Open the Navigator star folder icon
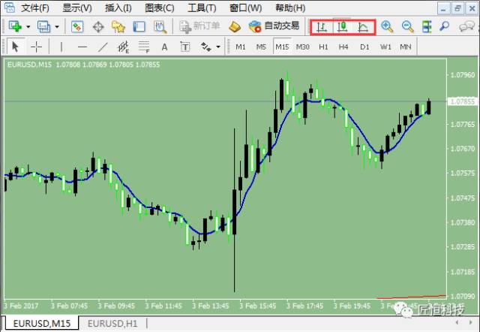This screenshot has height=332, width=480. (x=118, y=26)
